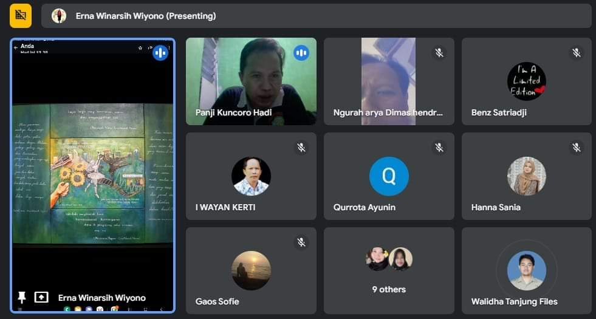Screen dimensions: 596x319
Task: Click the present-screen icon beside Erna's name
Action: pyautogui.click(x=41, y=297)
